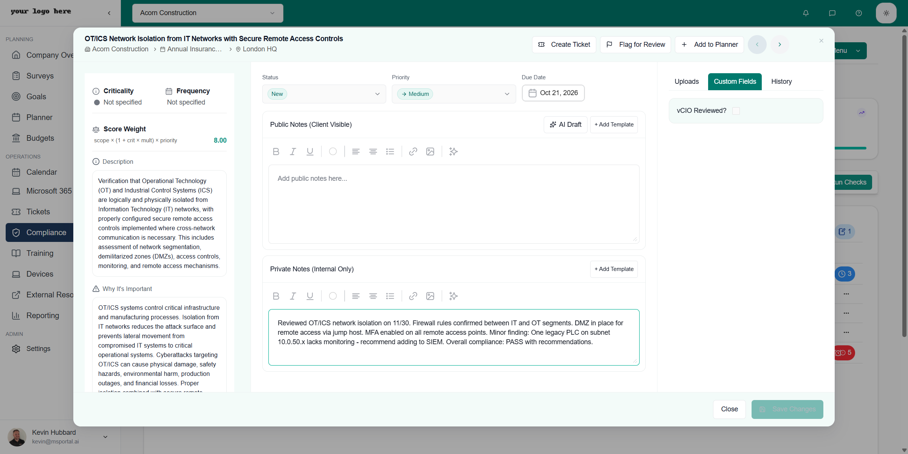Open the Status dropdown showing New
The width and height of the screenshot is (908, 454).
[324, 94]
